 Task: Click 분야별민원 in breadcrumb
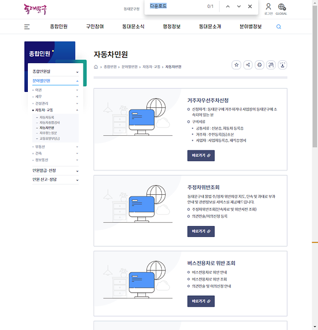(129, 67)
